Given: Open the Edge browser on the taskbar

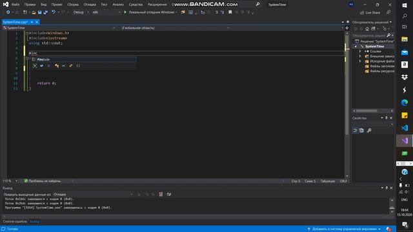Looking at the screenshot, I should [405, 102].
